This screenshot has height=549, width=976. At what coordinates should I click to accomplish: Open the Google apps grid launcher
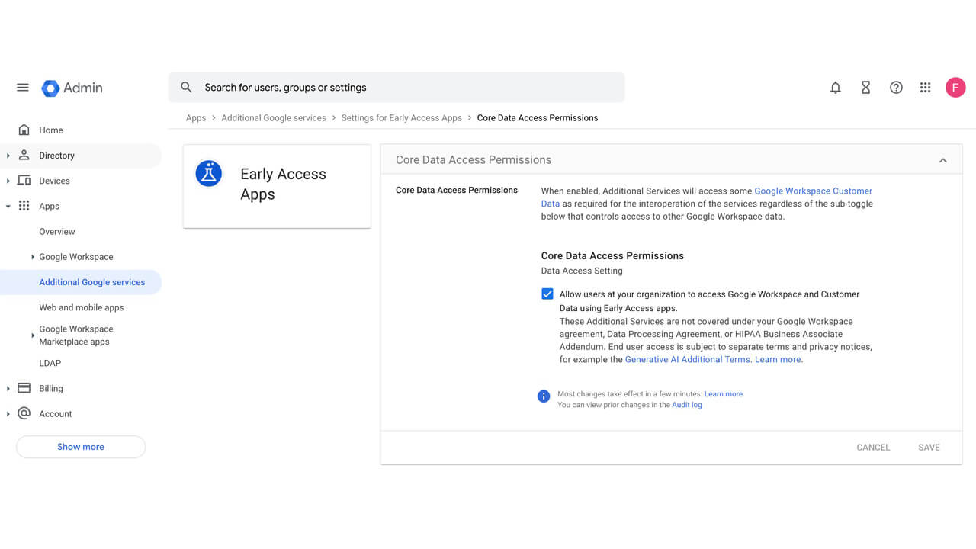coord(925,87)
